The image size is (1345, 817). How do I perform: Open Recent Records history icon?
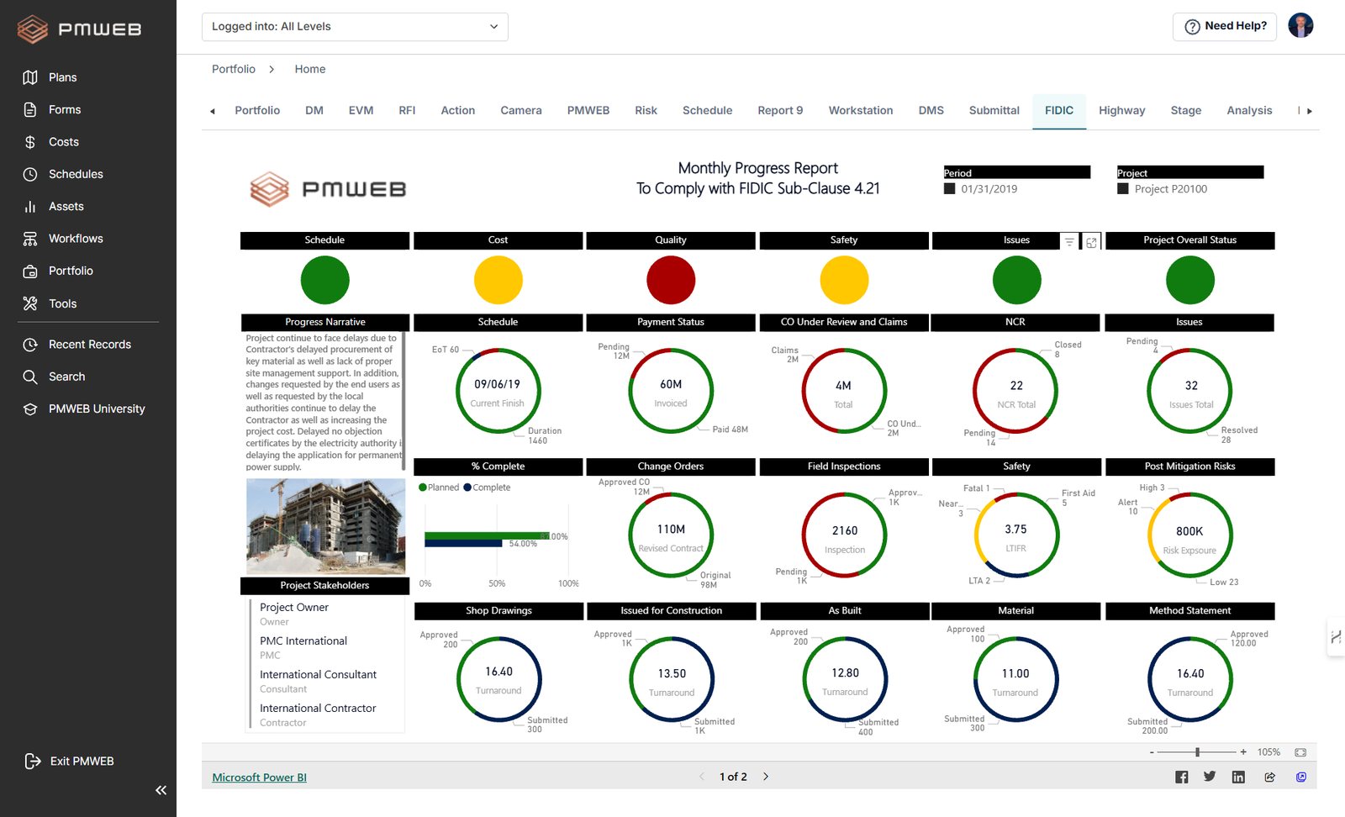pos(30,345)
